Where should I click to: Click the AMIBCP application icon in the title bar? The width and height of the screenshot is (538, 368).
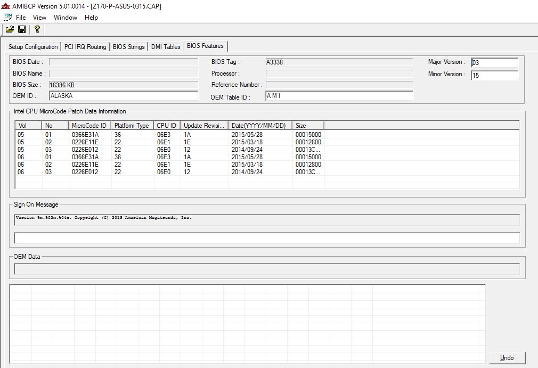[x=5, y=6]
